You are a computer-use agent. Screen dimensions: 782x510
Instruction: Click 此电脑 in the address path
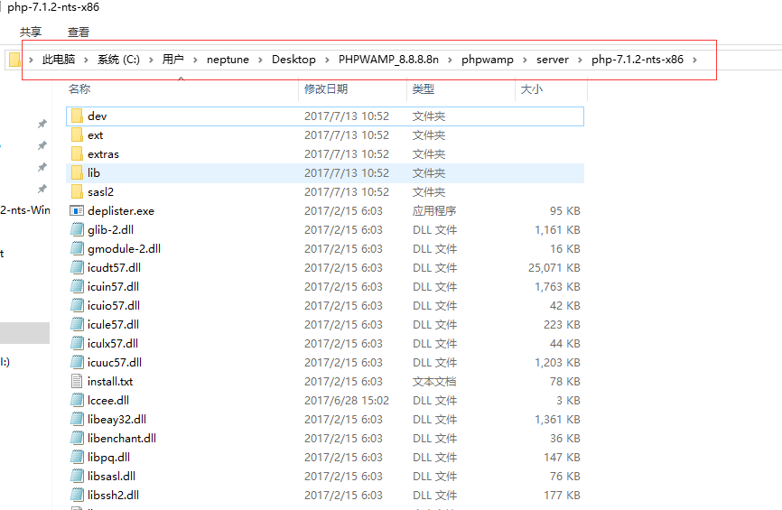(59, 60)
